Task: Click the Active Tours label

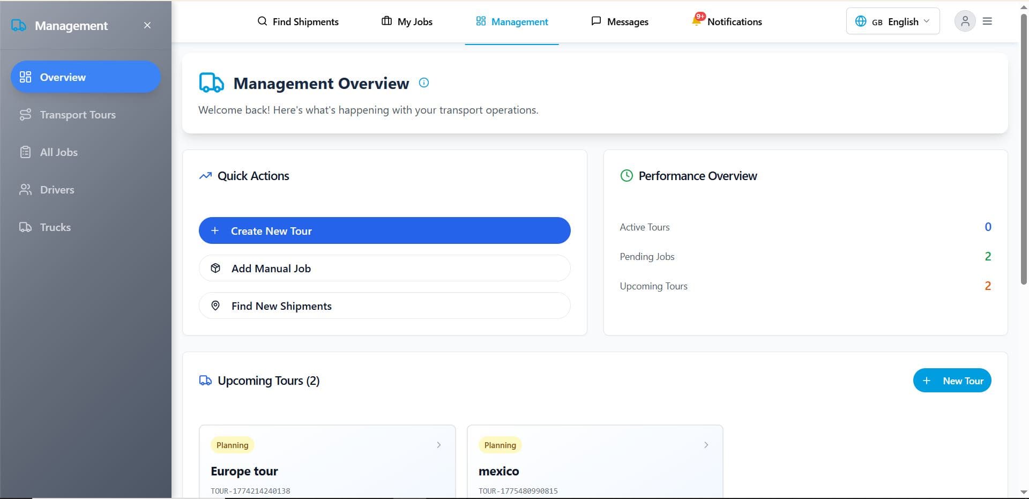Action: (x=645, y=227)
